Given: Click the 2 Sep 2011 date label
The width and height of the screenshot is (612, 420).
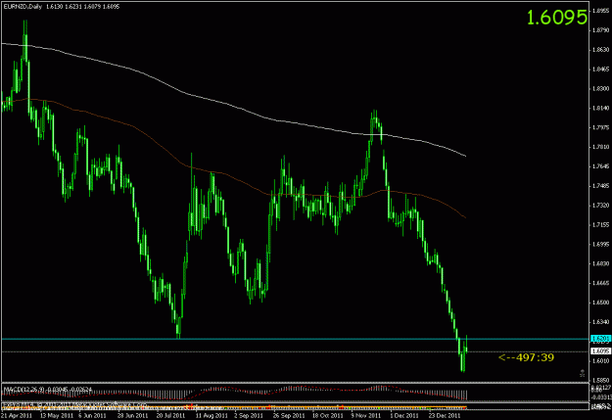Looking at the screenshot, I should pyautogui.click(x=249, y=416).
